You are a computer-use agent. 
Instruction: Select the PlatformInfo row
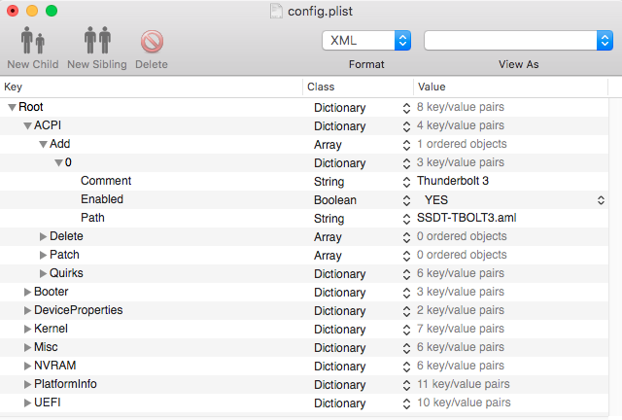coord(65,384)
